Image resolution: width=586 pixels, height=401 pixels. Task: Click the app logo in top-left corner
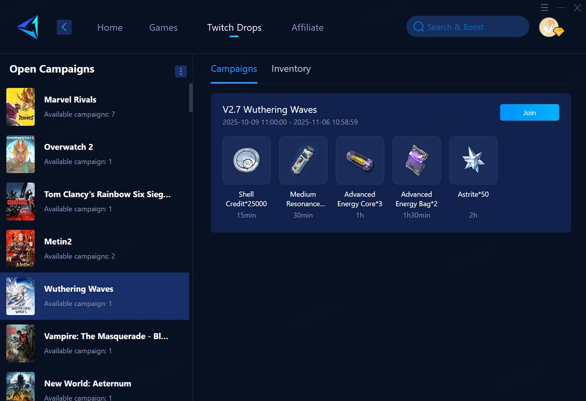[27, 27]
